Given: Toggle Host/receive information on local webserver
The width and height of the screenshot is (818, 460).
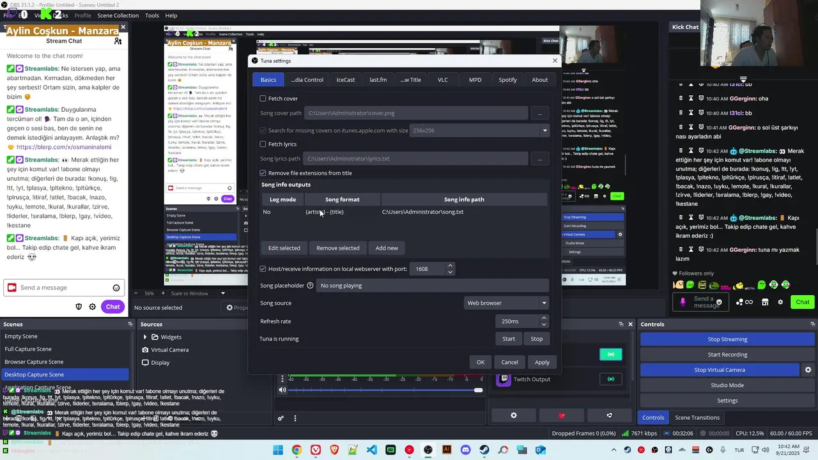Looking at the screenshot, I should 263,268.
